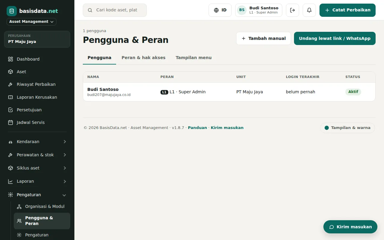Click Kirim masukan footer link
Viewport: 384px width, 240px height.
[x=227, y=128]
